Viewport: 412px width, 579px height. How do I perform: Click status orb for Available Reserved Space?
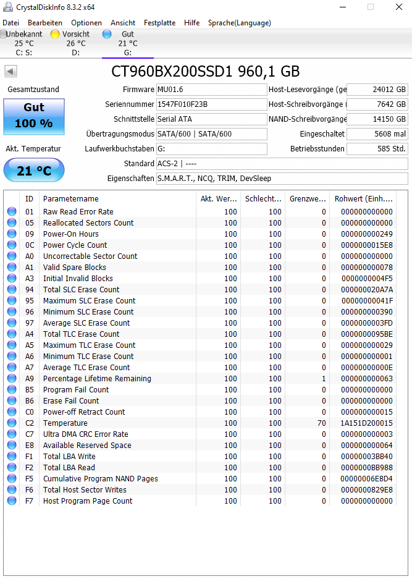[x=12, y=445]
